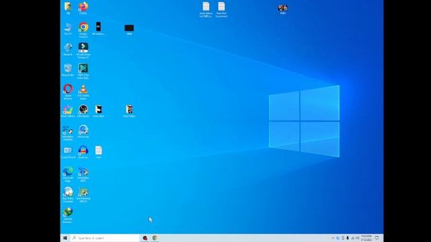Image resolution: width=431 pixels, height=242 pixels.
Task: Open the shortcut directly above Audacity
Action: (84, 130)
